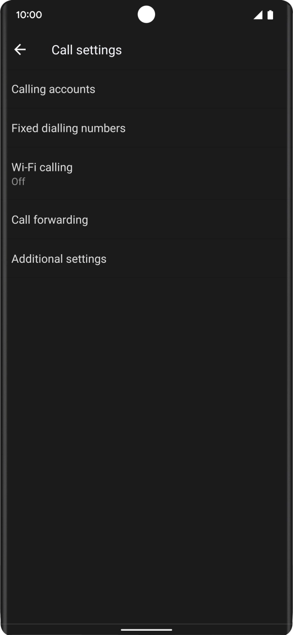Tap the back arrow to exit Call settings
Image resolution: width=293 pixels, height=635 pixels.
(x=20, y=49)
